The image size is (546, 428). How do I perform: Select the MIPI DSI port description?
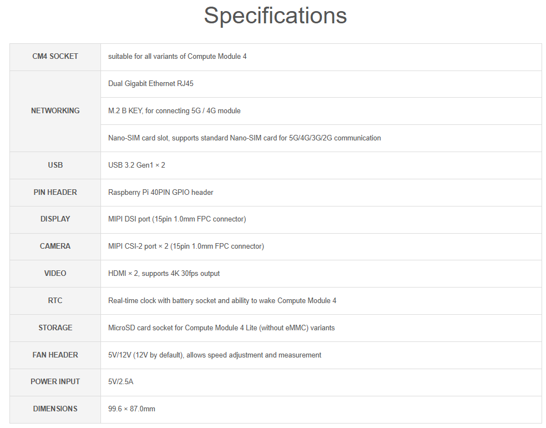pos(177,219)
